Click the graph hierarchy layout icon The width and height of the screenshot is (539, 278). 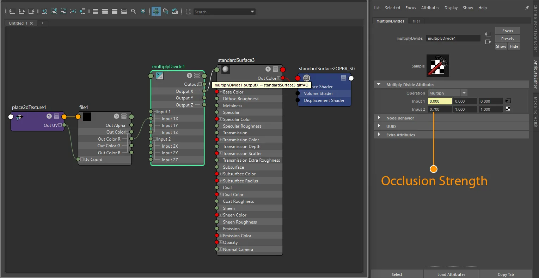click(x=82, y=11)
